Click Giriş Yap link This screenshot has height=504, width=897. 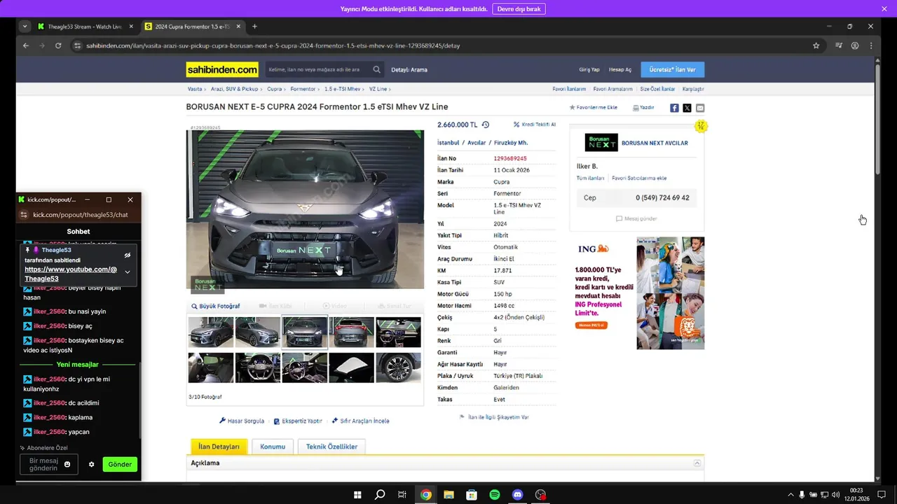pos(589,70)
